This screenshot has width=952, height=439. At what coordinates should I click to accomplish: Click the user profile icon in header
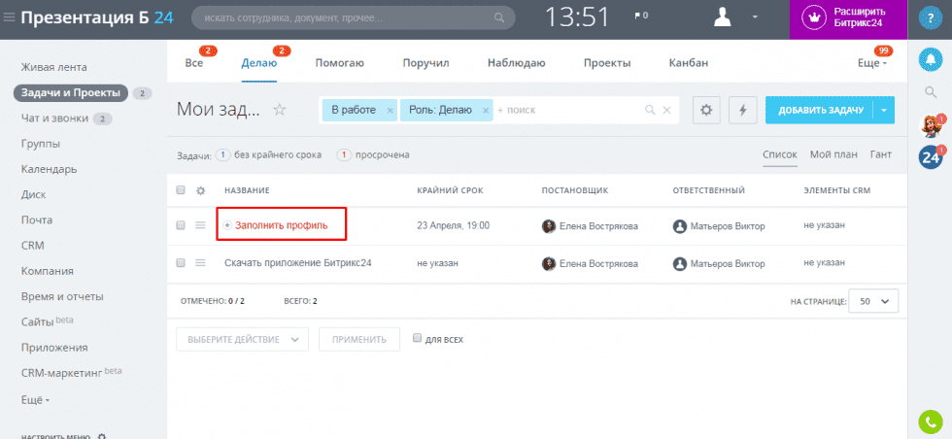click(724, 17)
